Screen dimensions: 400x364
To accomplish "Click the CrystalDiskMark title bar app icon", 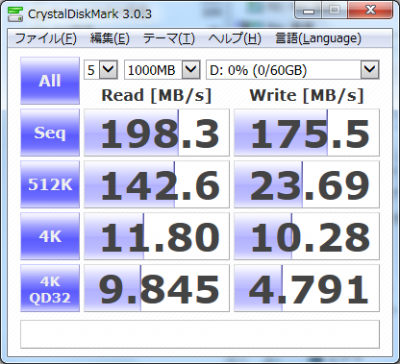I will [x=15, y=14].
